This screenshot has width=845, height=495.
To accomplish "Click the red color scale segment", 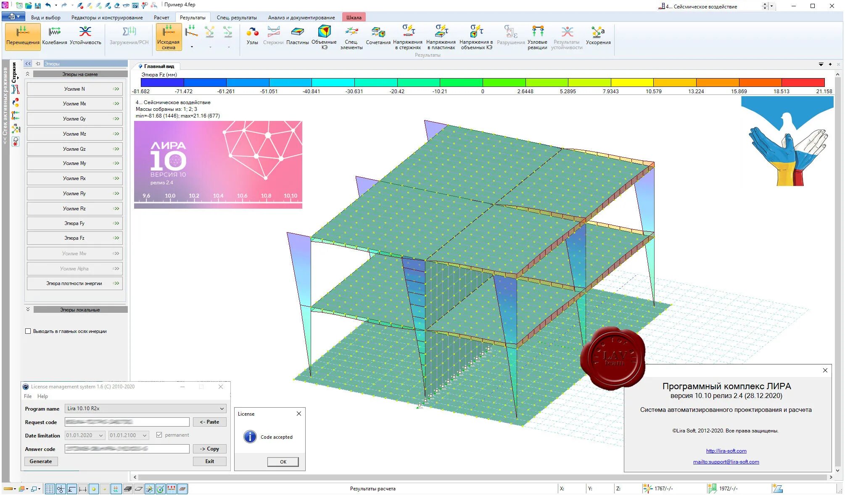I will pyautogui.click(x=803, y=82).
